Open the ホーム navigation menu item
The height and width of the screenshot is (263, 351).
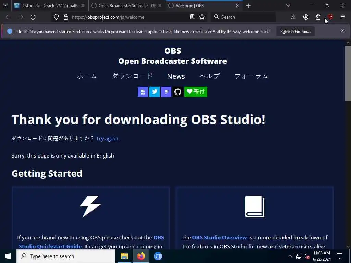click(87, 76)
